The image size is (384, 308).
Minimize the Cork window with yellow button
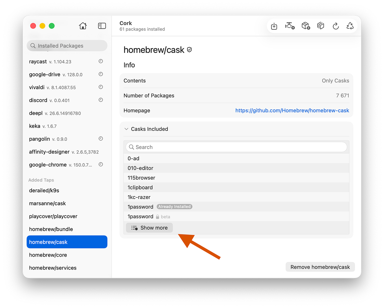pos(42,26)
